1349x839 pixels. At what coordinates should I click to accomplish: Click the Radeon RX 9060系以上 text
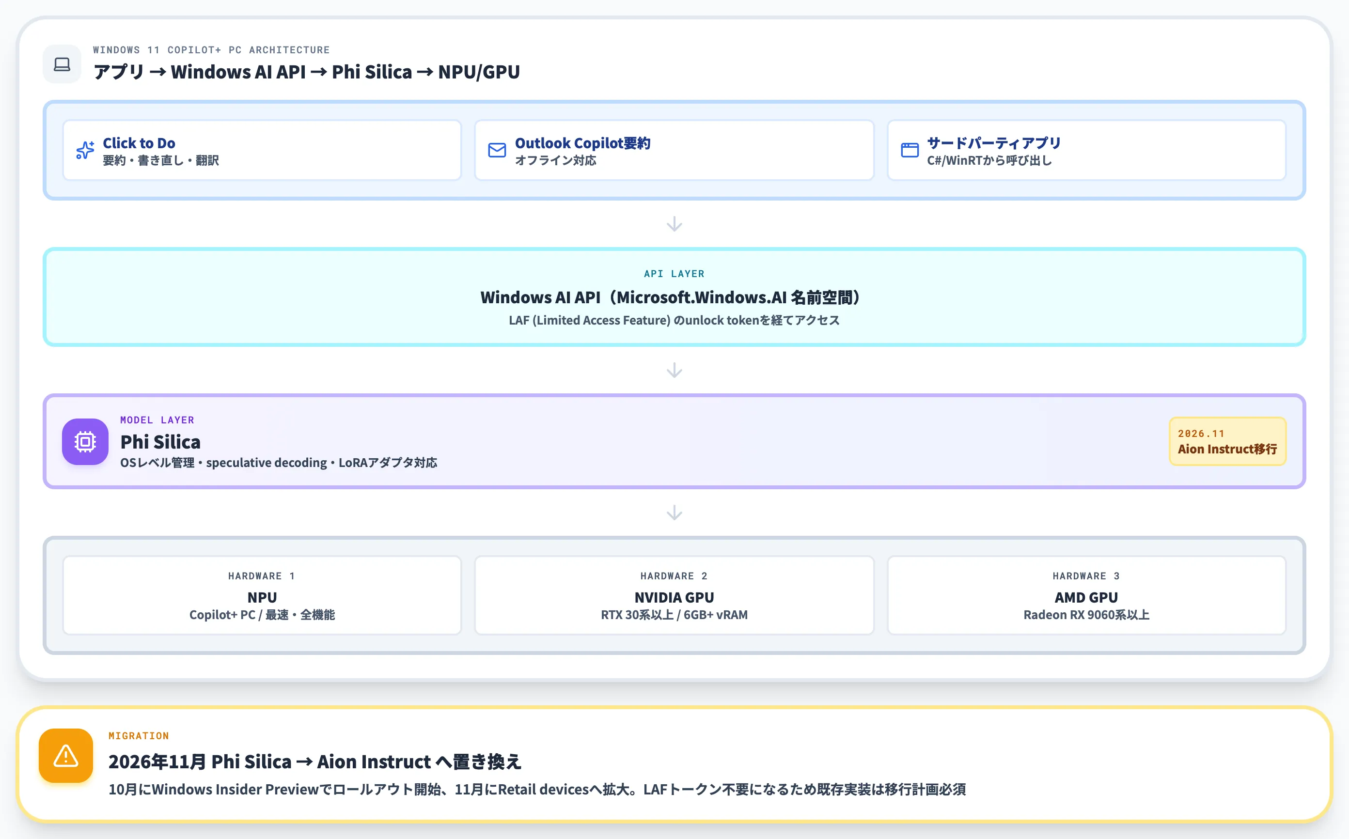(1086, 615)
